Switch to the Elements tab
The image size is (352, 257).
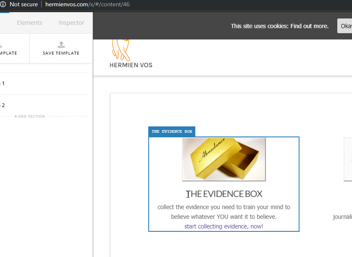pos(29,23)
